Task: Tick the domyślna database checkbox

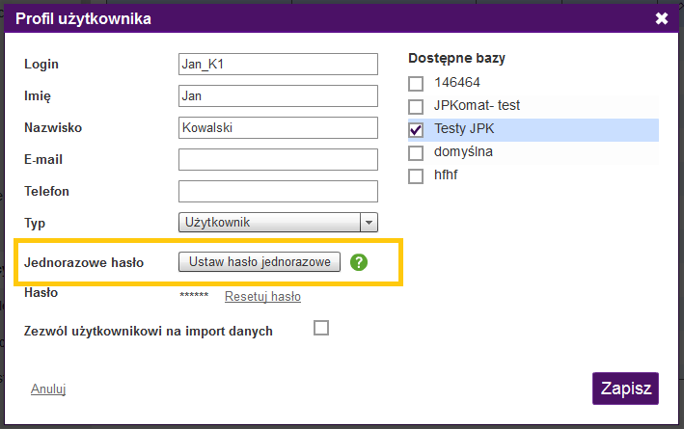Action: click(416, 152)
